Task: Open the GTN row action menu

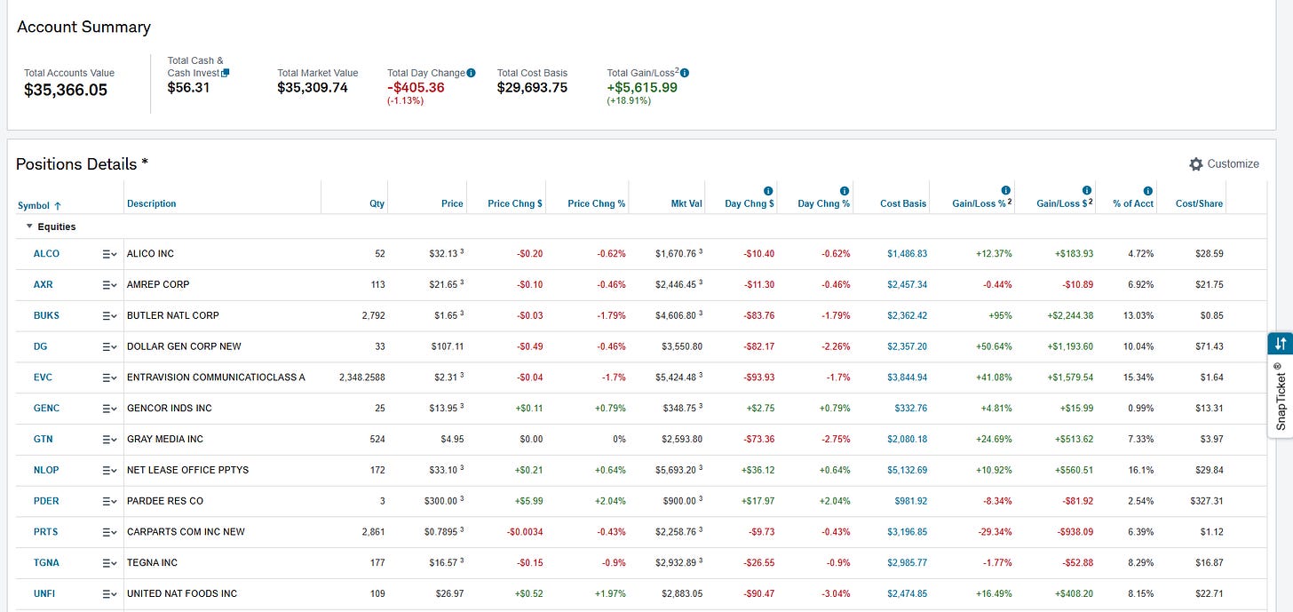Action: click(x=109, y=440)
